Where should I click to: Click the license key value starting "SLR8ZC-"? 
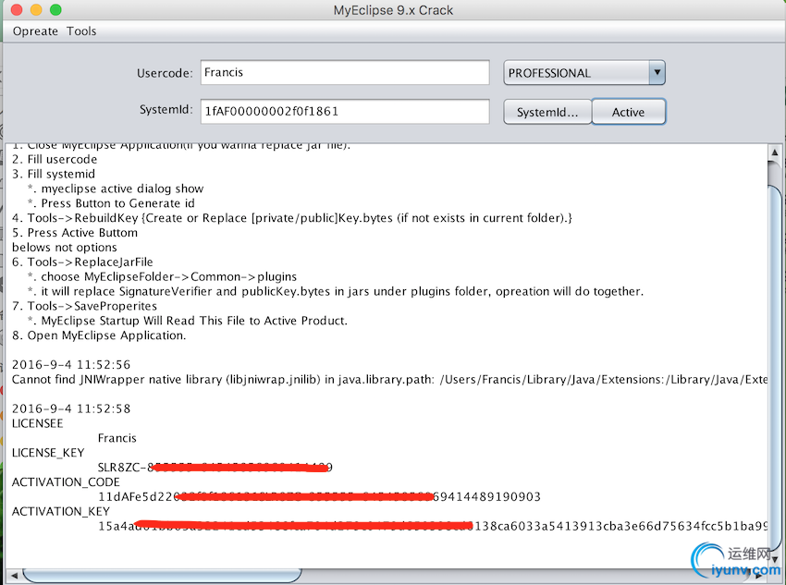pos(215,468)
